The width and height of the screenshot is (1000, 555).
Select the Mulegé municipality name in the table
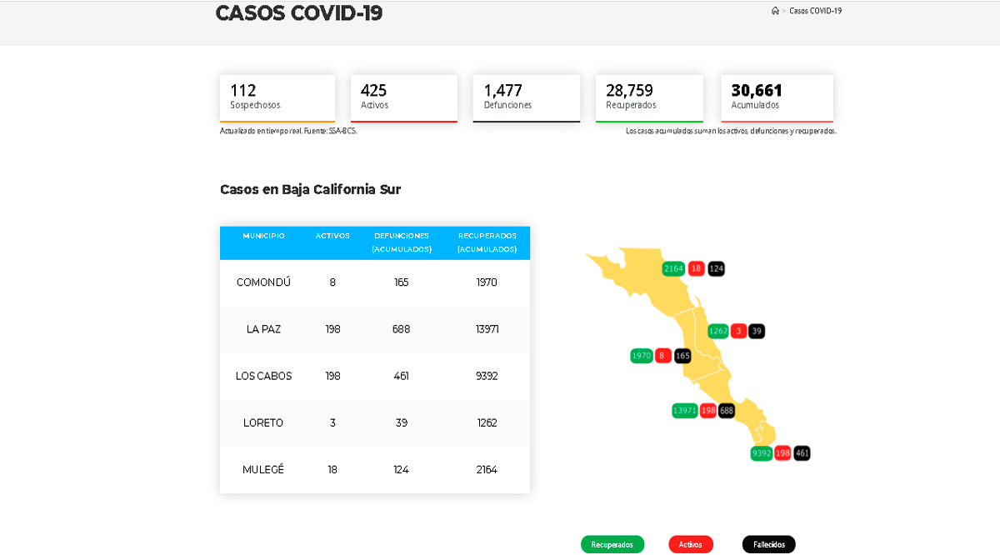[263, 469]
